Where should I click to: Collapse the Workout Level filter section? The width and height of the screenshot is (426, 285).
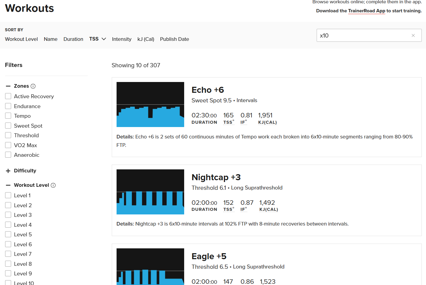tap(8, 185)
